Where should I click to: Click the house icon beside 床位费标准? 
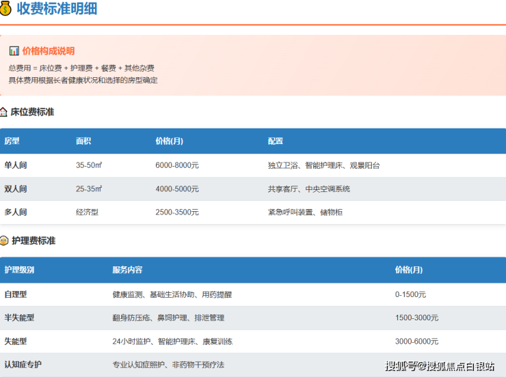click(x=4, y=112)
